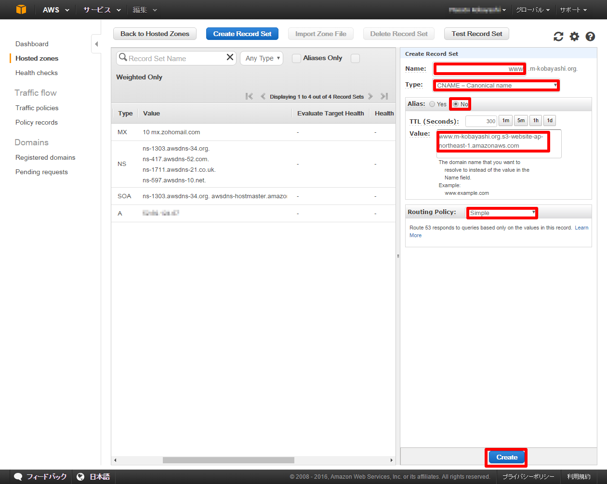Go to Dashboard in sidebar

[x=32, y=44]
